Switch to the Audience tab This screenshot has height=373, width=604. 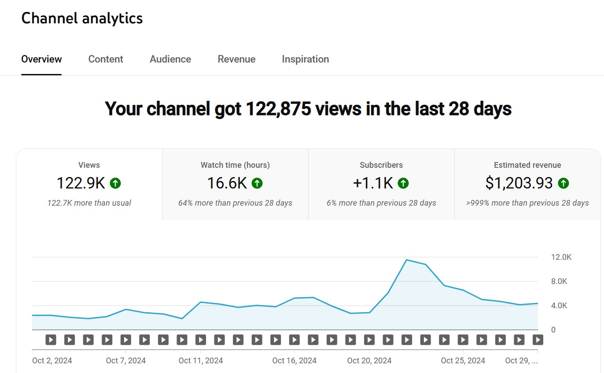170,59
